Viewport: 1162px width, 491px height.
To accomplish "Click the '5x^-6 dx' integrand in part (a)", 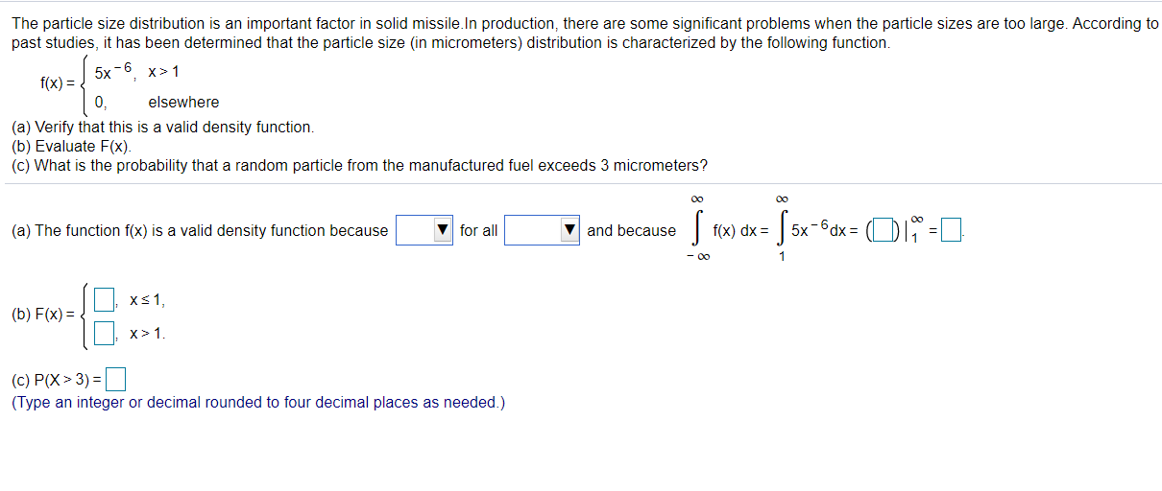I will pyautogui.click(x=822, y=231).
